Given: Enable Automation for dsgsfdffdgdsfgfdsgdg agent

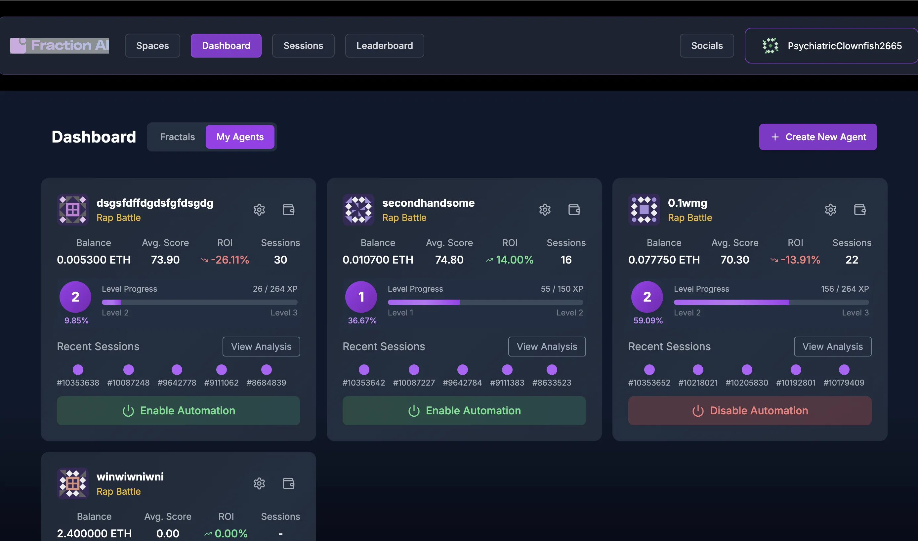Looking at the screenshot, I should tap(178, 410).
